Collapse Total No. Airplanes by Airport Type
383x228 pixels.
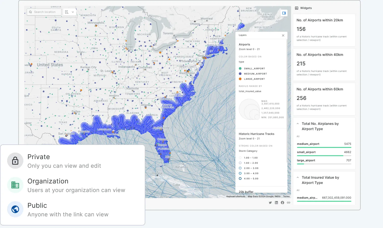(x=298, y=124)
